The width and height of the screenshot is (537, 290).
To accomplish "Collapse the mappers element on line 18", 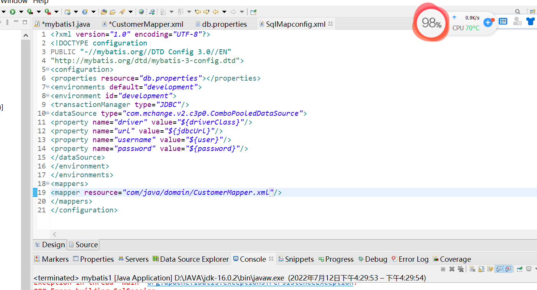I will point(47,183).
